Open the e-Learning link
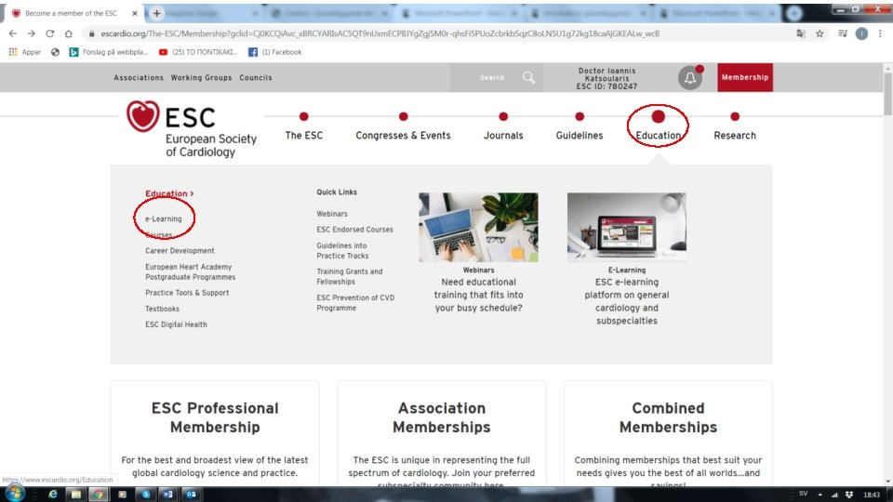Viewport: 893px width, 502px height. coord(164,218)
